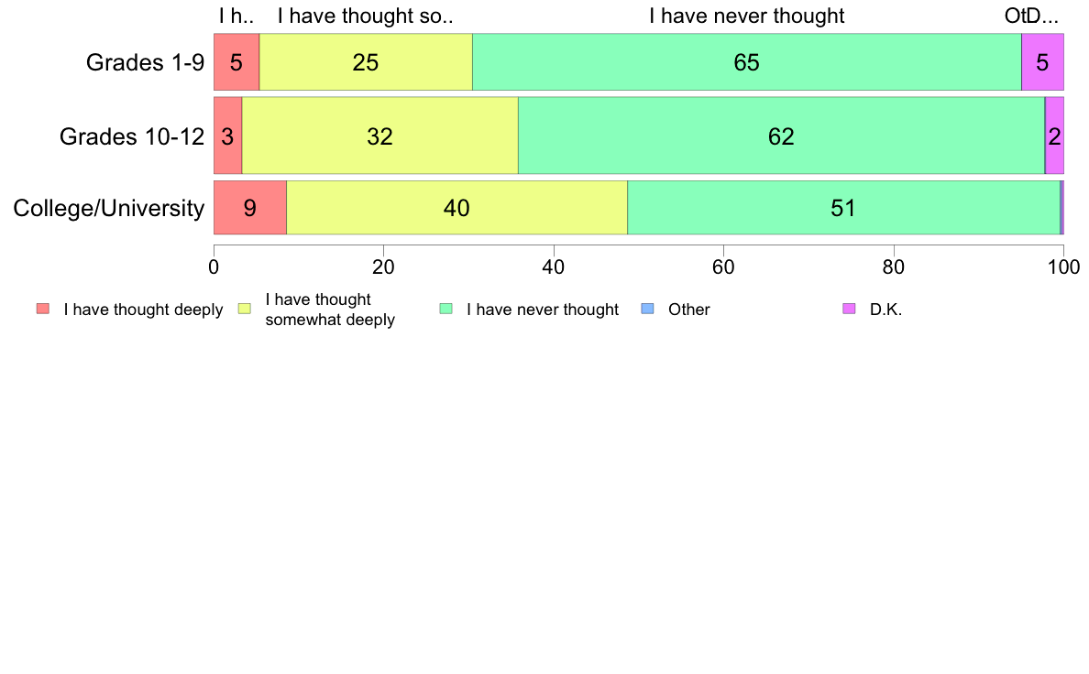Select the Grades 1-9 red segment labeled 5
Image resolution: width=1089 pixels, height=674 pixels.
(x=236, y=61)
